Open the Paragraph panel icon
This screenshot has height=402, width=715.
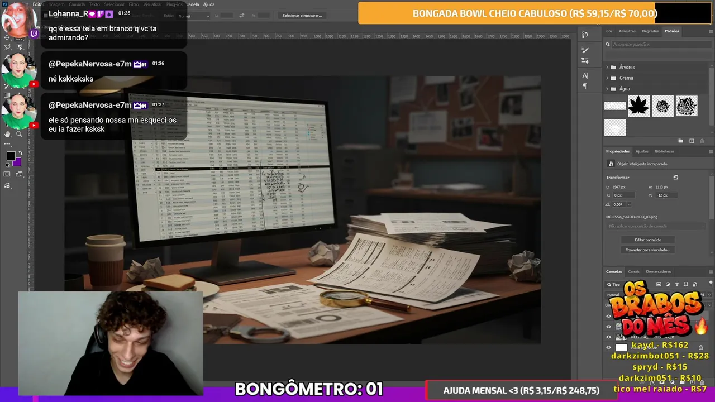pyautogui.click(x=585, y=86)
